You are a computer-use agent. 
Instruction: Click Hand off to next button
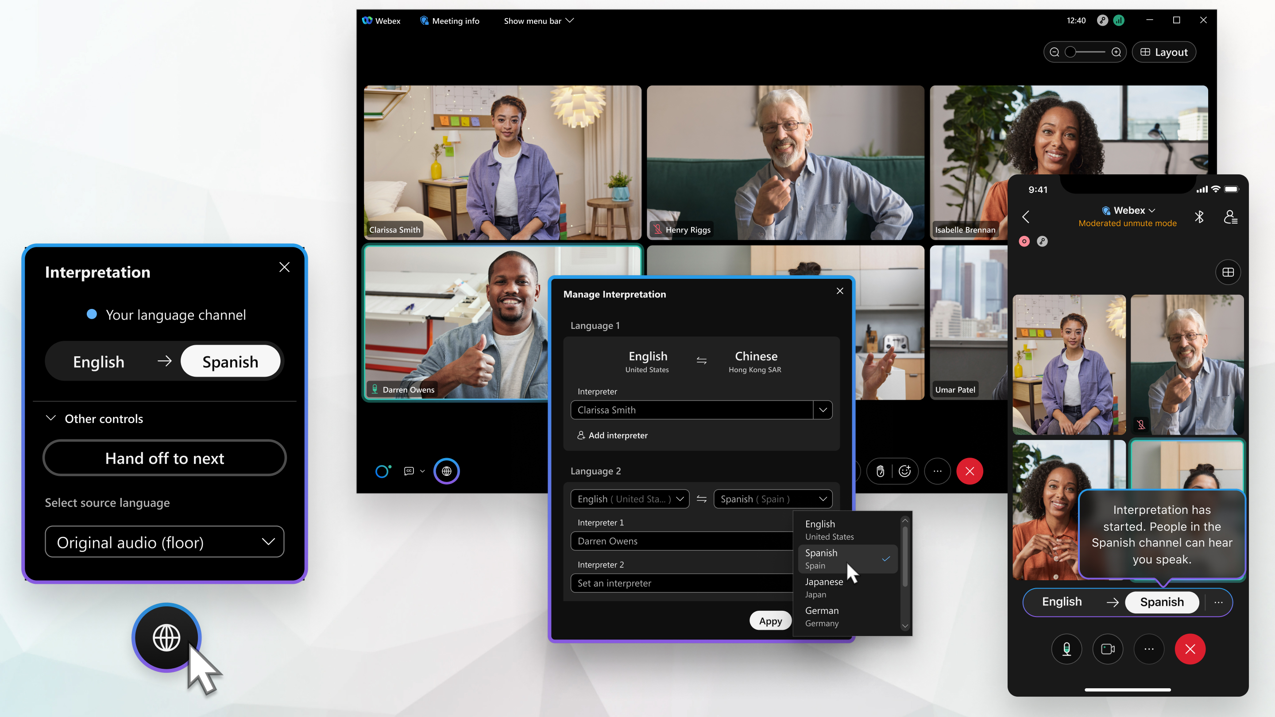165,457
